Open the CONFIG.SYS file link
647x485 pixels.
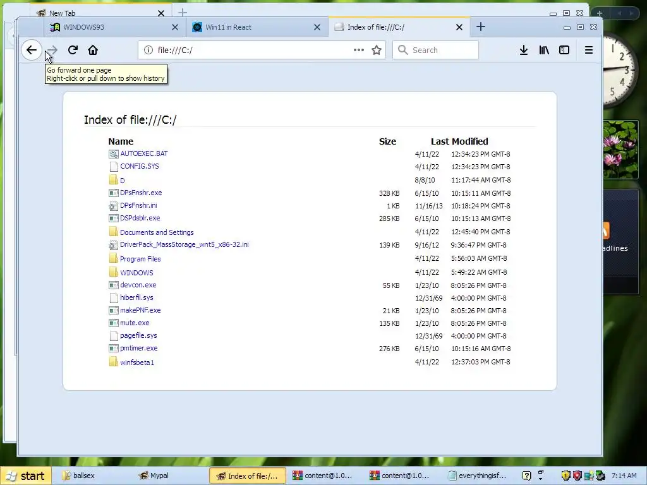pos(140,166)
